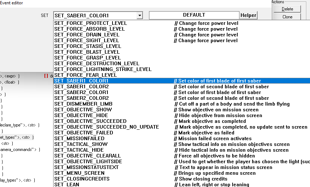Pick SET_MISSIONFAILED from dropdown list
310x187 pixels.
click(182, 138)
